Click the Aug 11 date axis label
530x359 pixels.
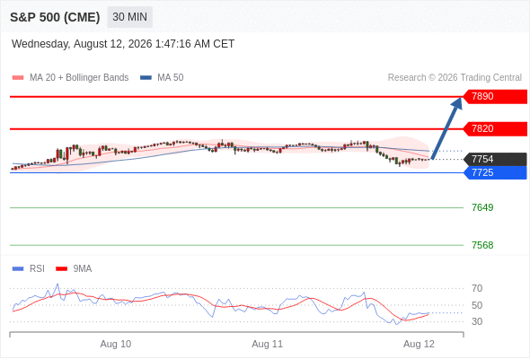[267, 344]
